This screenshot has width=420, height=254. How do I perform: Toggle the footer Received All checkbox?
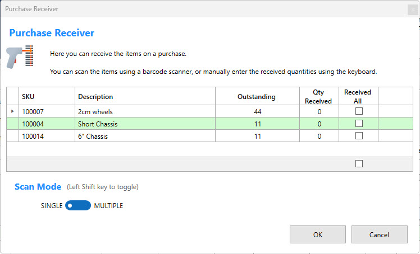click(x=359, y=164)
